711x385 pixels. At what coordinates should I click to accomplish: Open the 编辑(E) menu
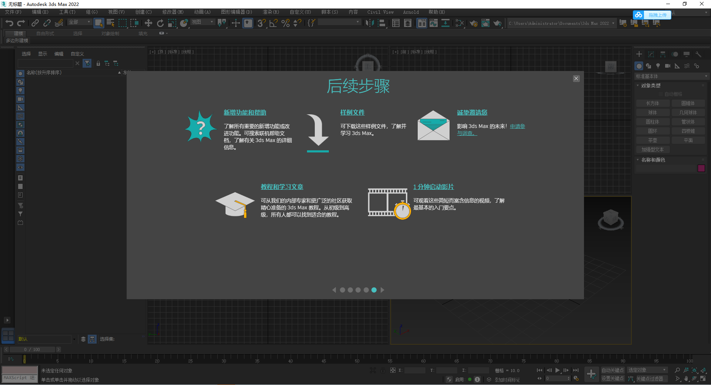click(x=40, y=12)
